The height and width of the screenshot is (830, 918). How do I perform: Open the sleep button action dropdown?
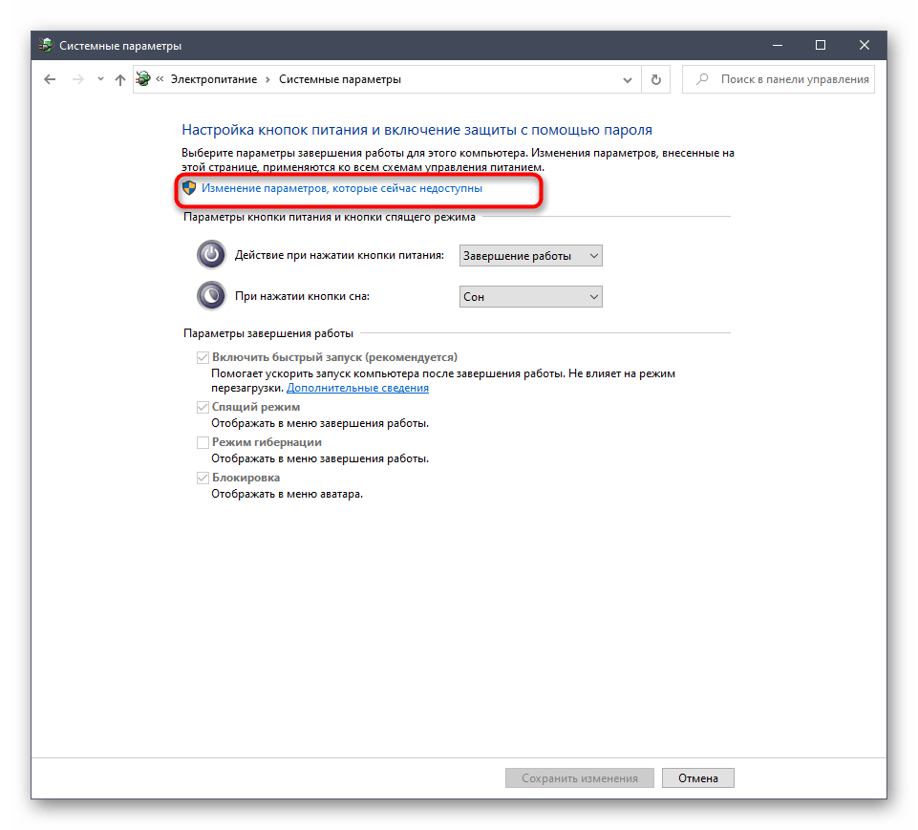[530, 296]
